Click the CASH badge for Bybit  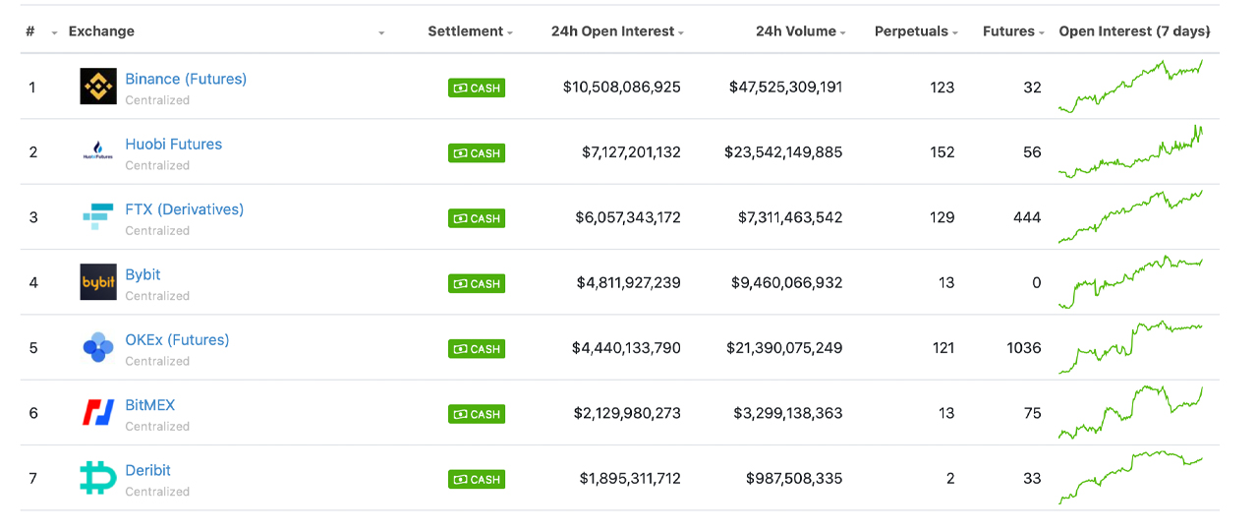coord(477,283)
